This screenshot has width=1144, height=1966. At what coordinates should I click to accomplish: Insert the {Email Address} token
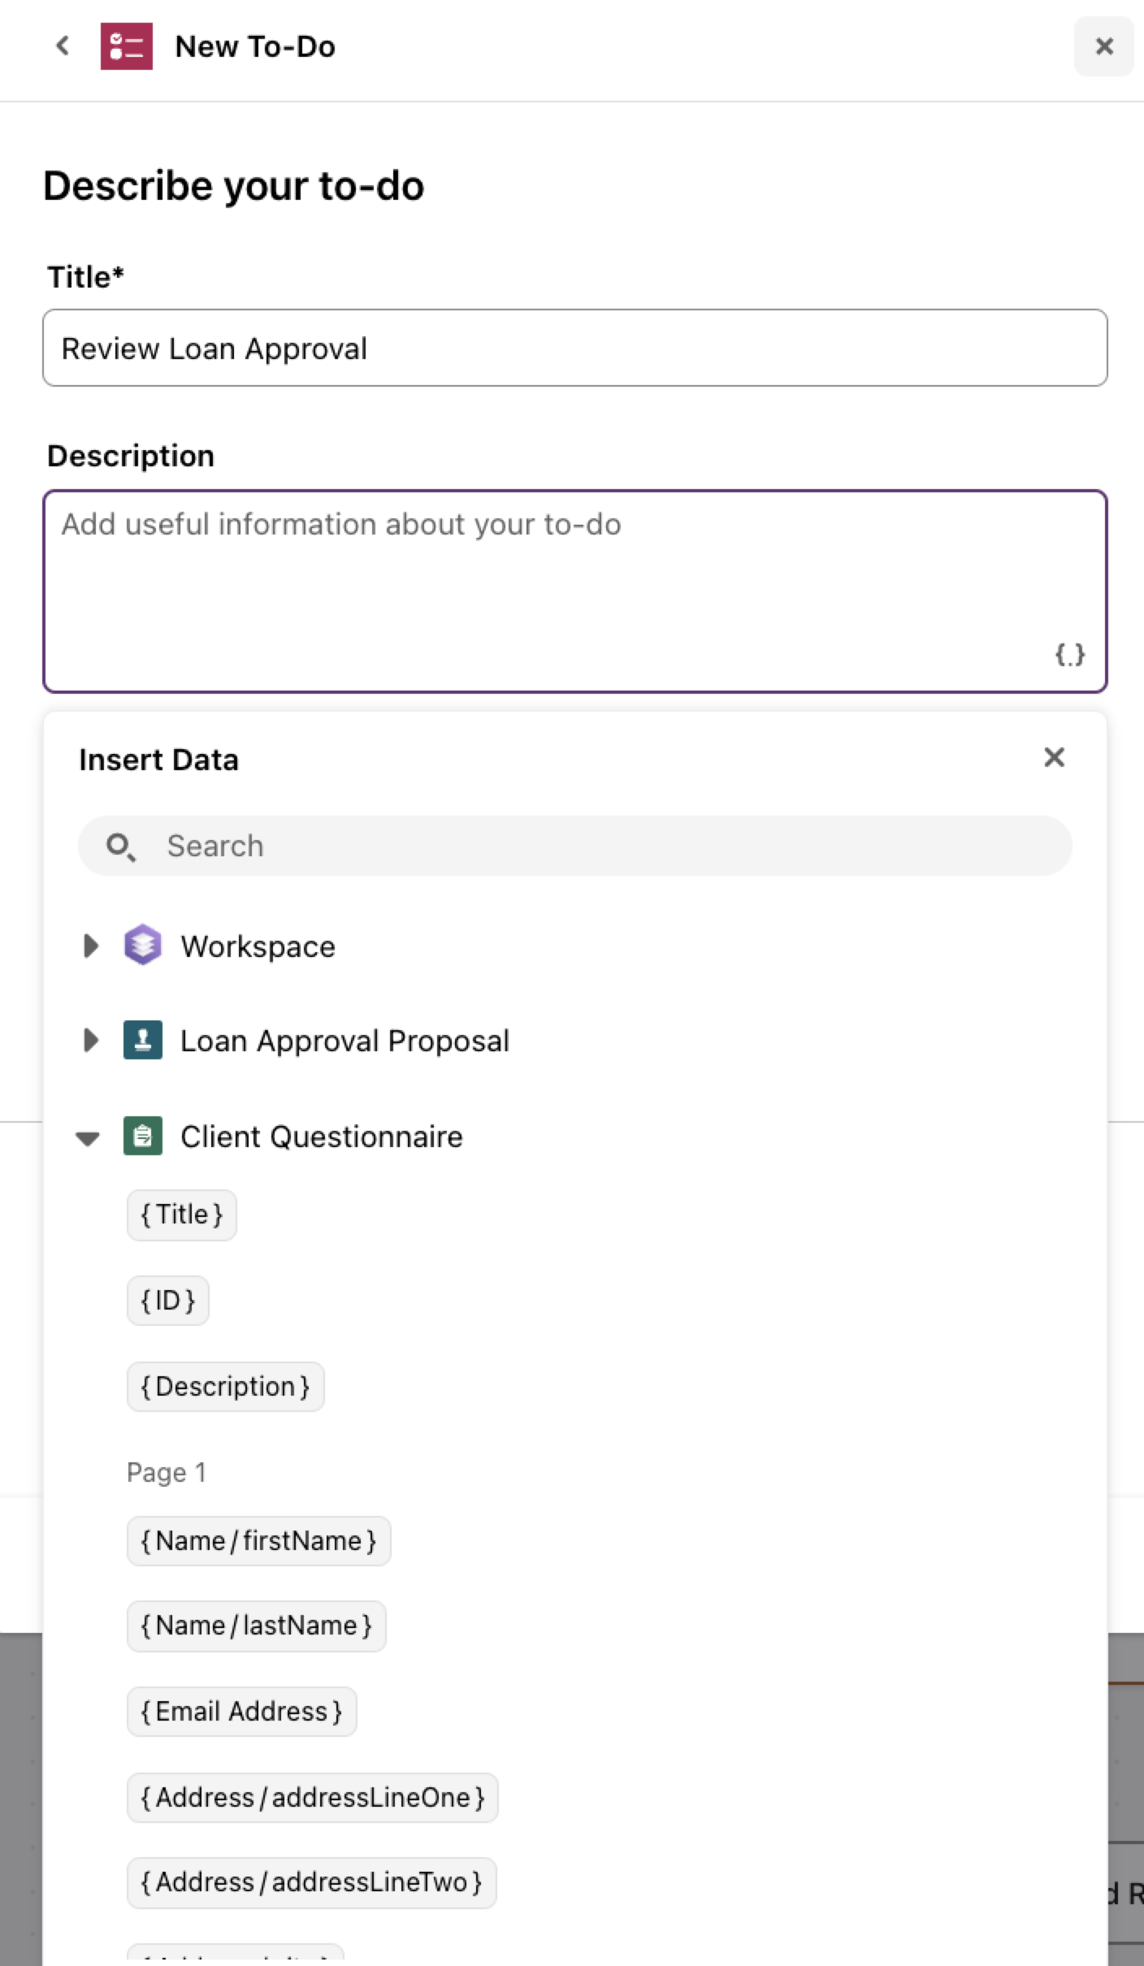coord(242,1712)
